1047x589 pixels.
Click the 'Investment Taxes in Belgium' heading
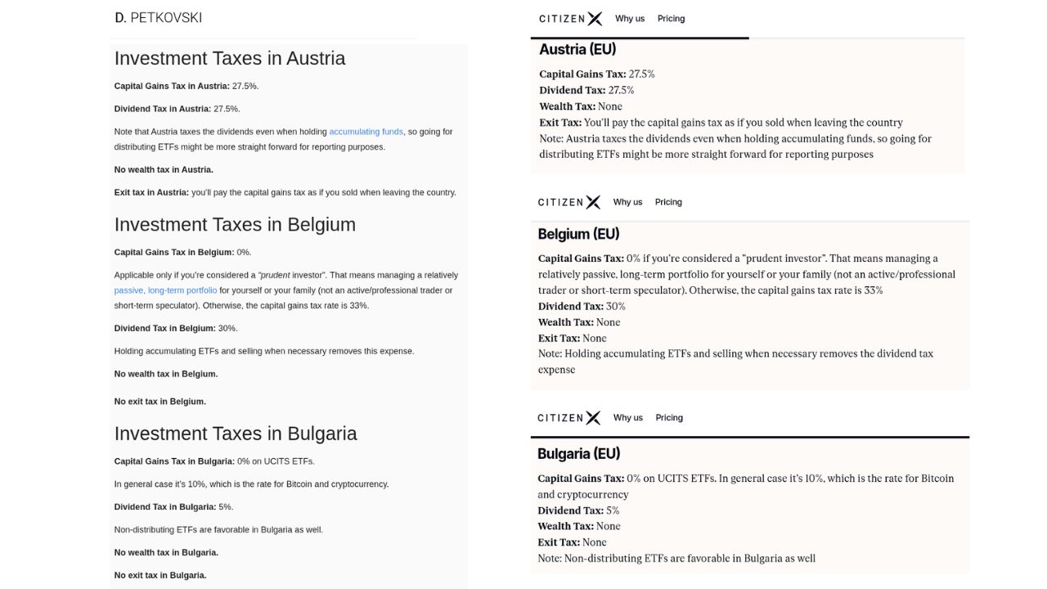click(235, 225)
